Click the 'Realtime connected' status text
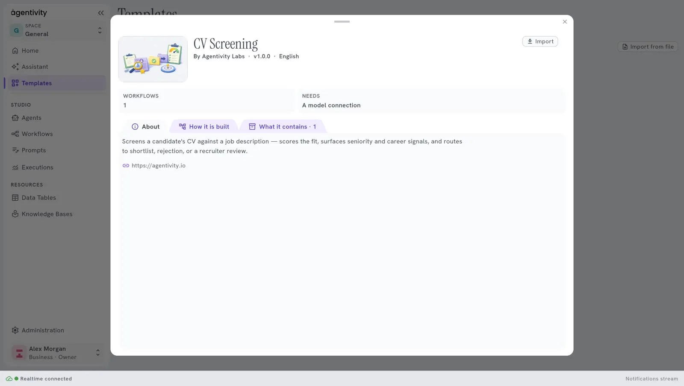 point(46,379)
